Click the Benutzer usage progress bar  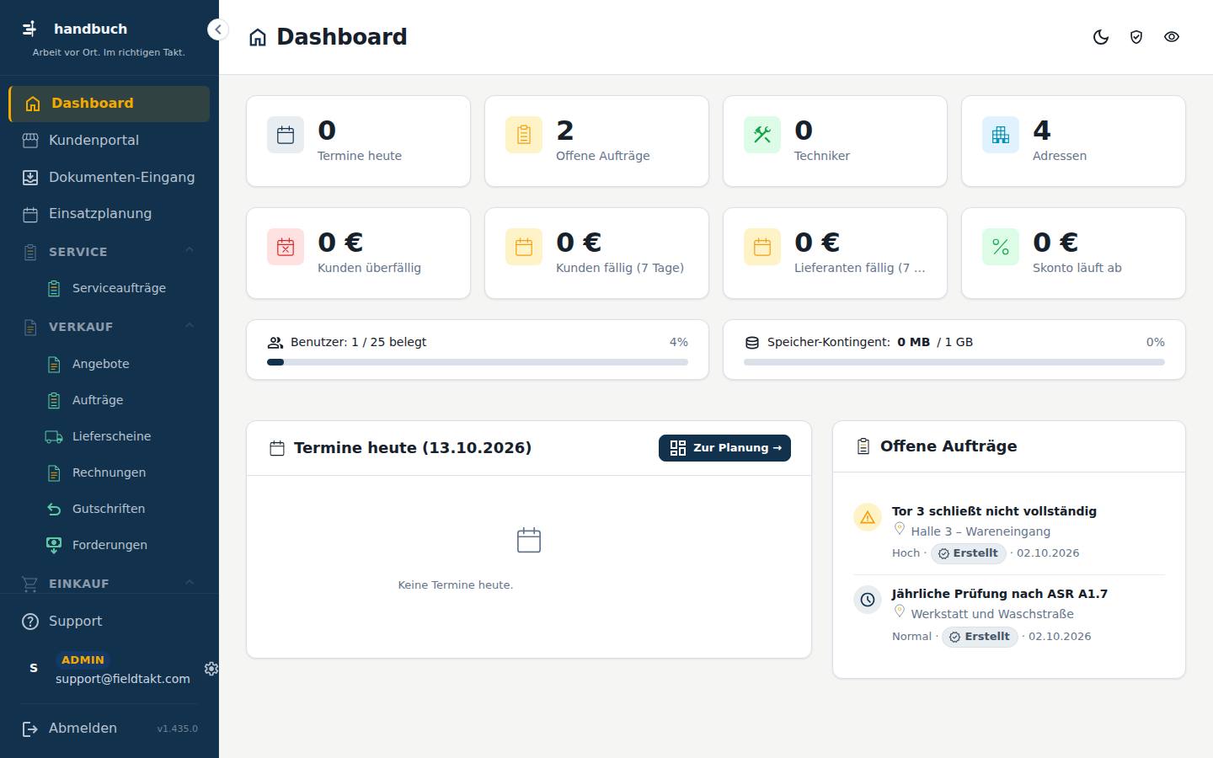pos(478,362)
